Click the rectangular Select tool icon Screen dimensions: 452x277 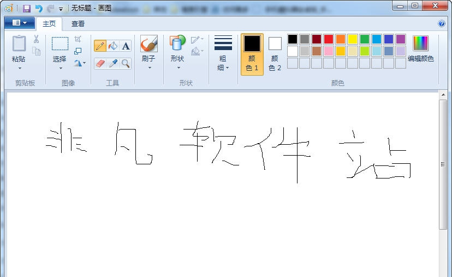pos(60,44)
